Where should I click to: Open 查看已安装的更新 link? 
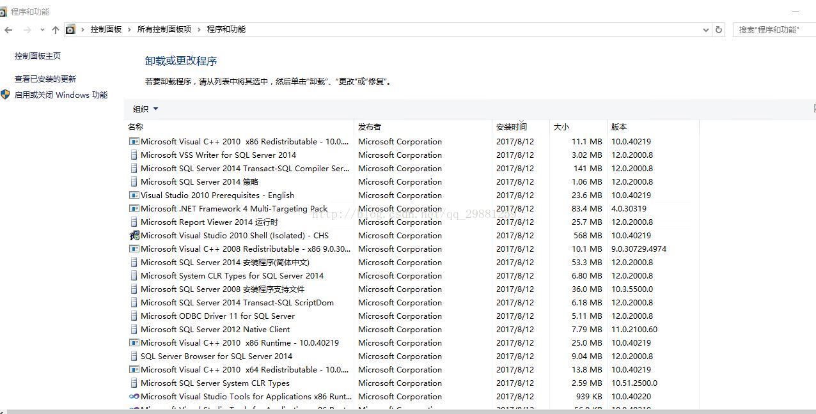pos(45,79)
